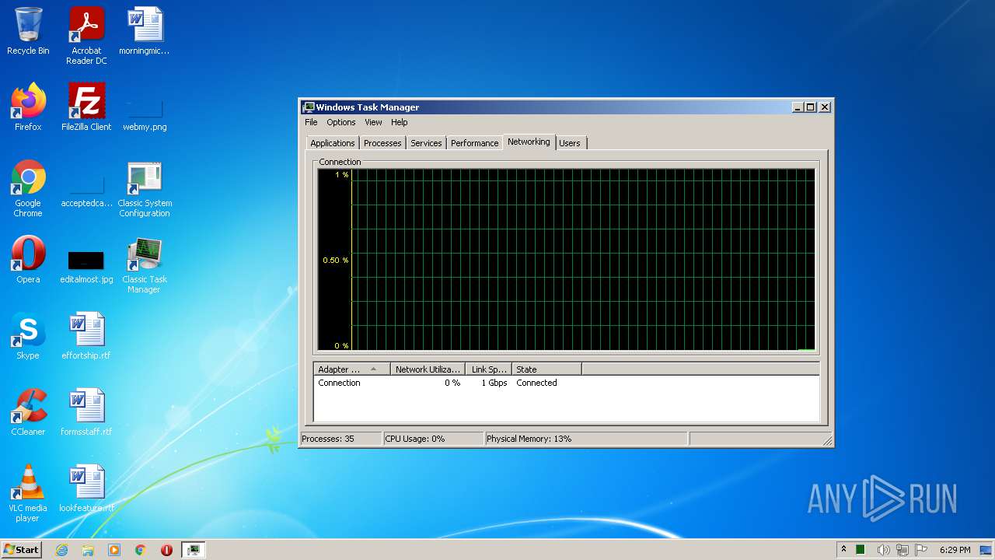Image resolution: width=995 pixels, height=560 pixels.
Task: Open the File menu in Task Manager
Action: (311, 122)
